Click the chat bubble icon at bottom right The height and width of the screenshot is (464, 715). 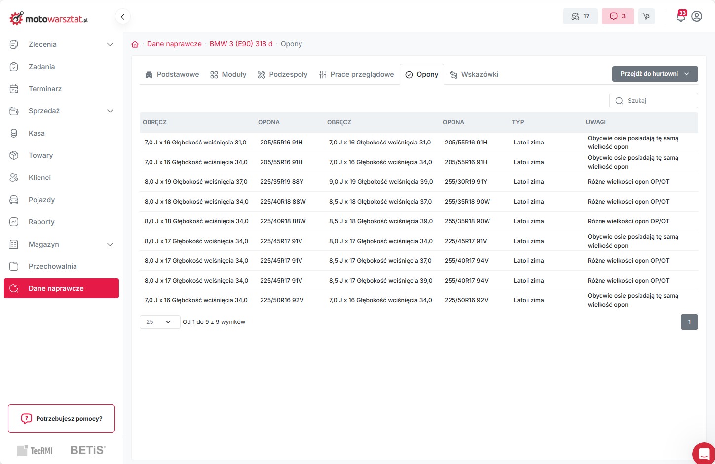(x=704, y=453)
